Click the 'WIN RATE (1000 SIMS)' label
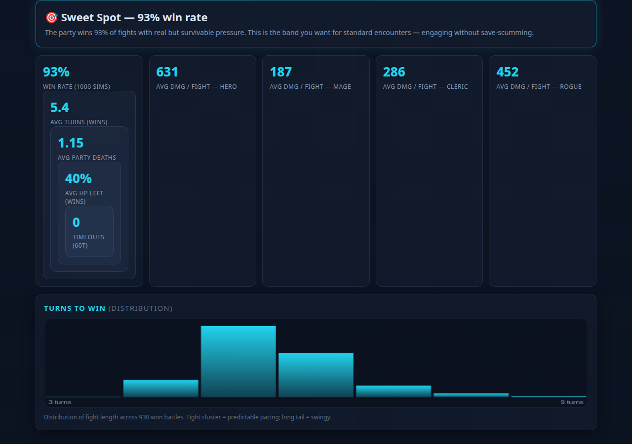The height and width of the screenshot is (444, 632). pyautogui.click(x=77, y=87)
